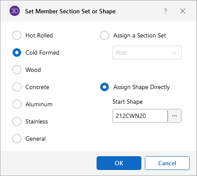Expand the section set chevron arrow
This screenshot has height=176, width=197.
(175, 52)
